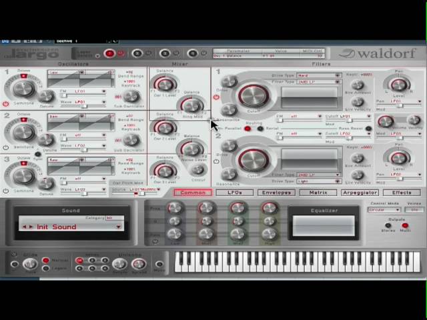Toggle Oscillator 2 power button
427x320 pixels.
point(5,147)
